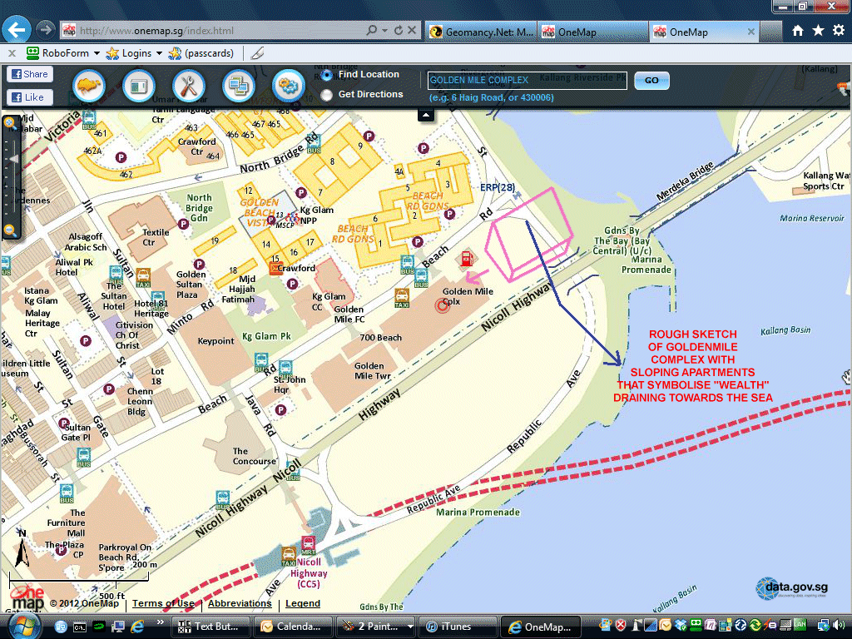Collapse the toolbar with the small up arrow
The image size is (852, 639).
pos(426,114)
